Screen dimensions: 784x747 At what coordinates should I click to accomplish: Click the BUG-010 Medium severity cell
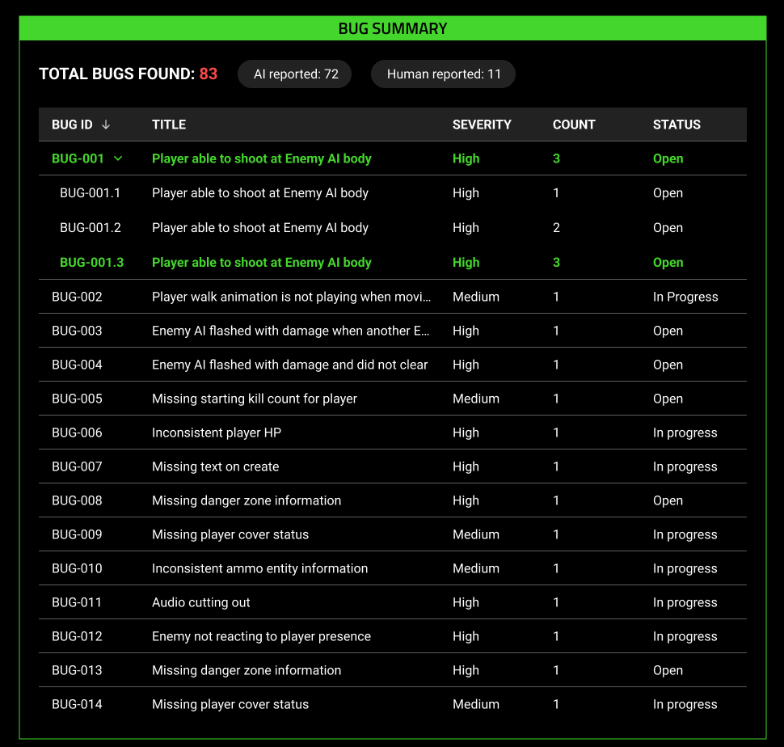pos(476,569)
